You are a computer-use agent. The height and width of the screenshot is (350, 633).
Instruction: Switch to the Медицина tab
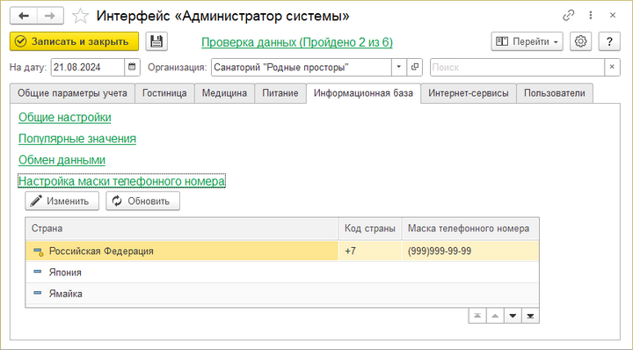(224, 93)
